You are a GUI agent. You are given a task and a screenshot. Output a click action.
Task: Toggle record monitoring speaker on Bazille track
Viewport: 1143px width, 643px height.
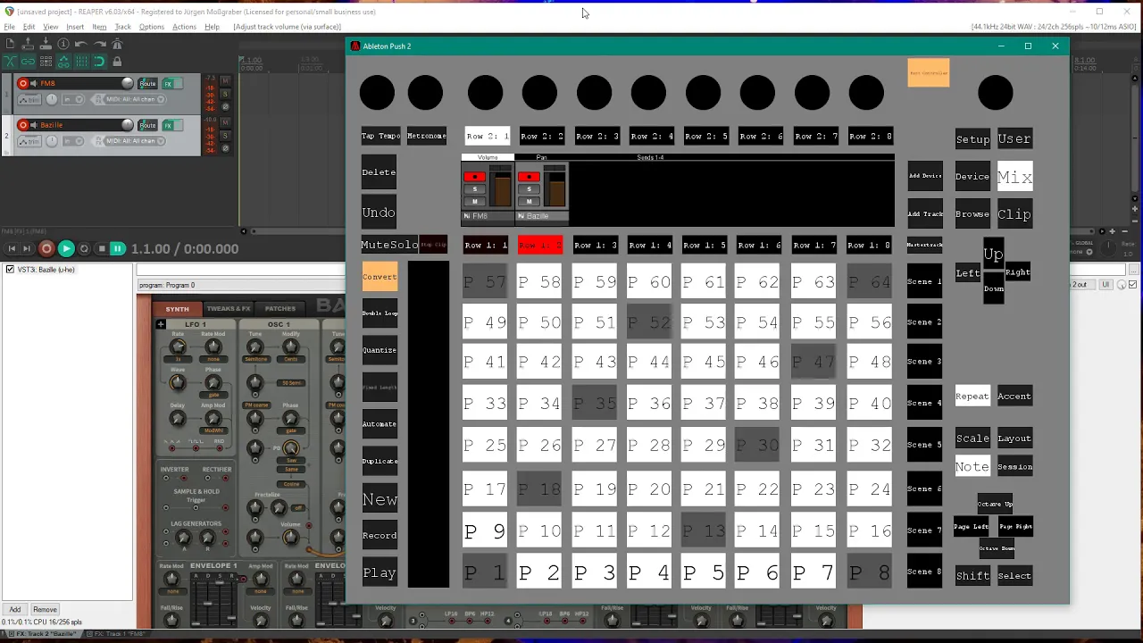[34, 125]
